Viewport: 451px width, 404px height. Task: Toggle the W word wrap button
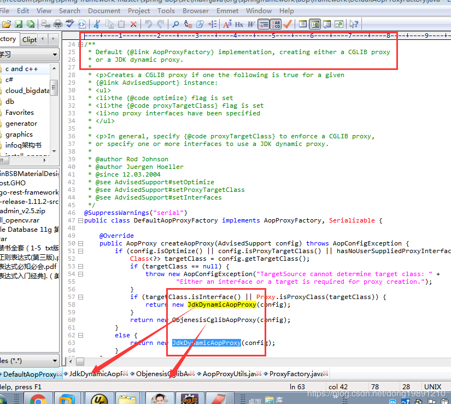251,24
